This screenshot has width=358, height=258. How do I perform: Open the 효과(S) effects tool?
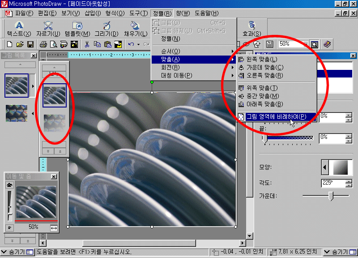(x=252, y=29)
